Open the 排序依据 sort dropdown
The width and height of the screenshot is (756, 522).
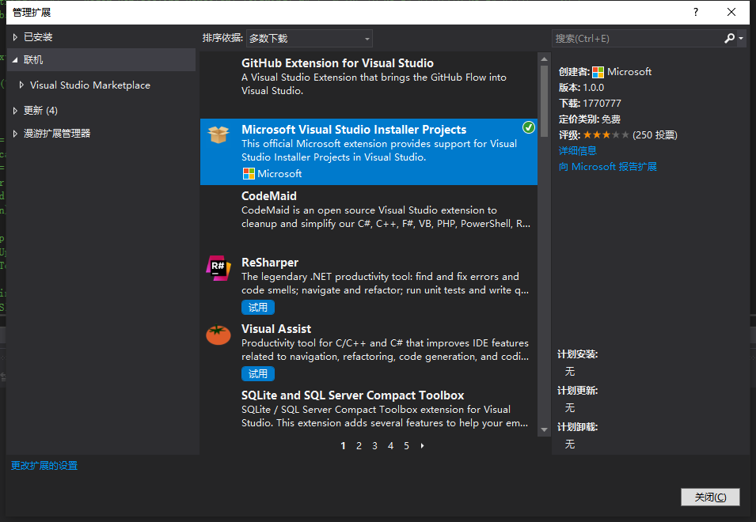point(309,38)
